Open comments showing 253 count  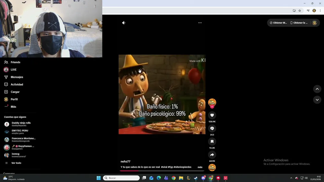212,128
